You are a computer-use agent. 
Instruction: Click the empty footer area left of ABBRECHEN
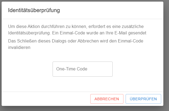pyautogui.click(x=46, y=99)
